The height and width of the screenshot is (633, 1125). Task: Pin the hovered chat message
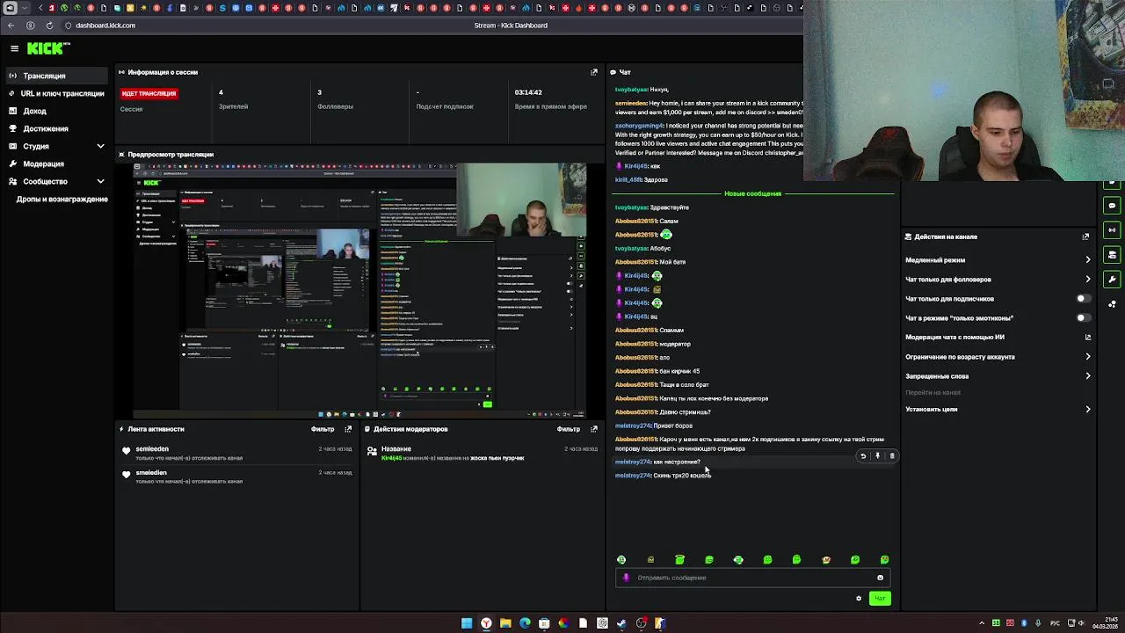point(877,456)
